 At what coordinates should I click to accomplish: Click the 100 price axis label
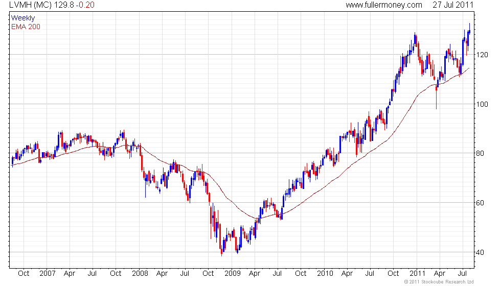pos(482,104)
